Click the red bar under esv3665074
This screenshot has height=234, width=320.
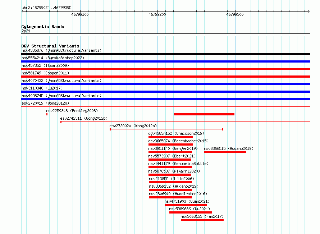[171, 144]
